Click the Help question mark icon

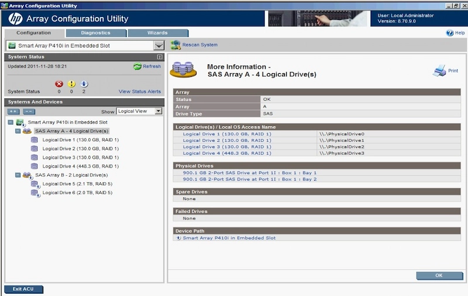click(449, 33)
